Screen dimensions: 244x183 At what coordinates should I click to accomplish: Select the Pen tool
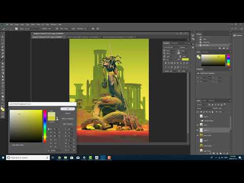click(x=3, y=83)
